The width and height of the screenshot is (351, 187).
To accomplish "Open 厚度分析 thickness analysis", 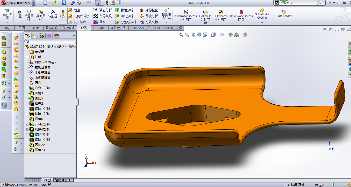I will [149, 16].
